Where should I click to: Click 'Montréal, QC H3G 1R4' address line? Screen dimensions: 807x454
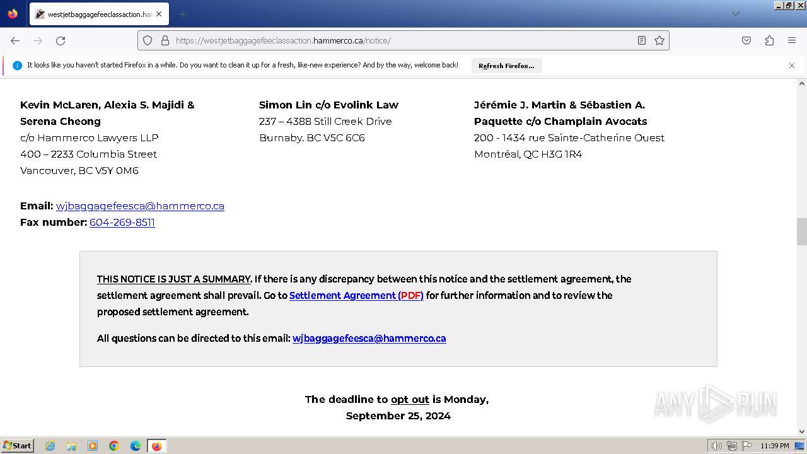point(528,154)
